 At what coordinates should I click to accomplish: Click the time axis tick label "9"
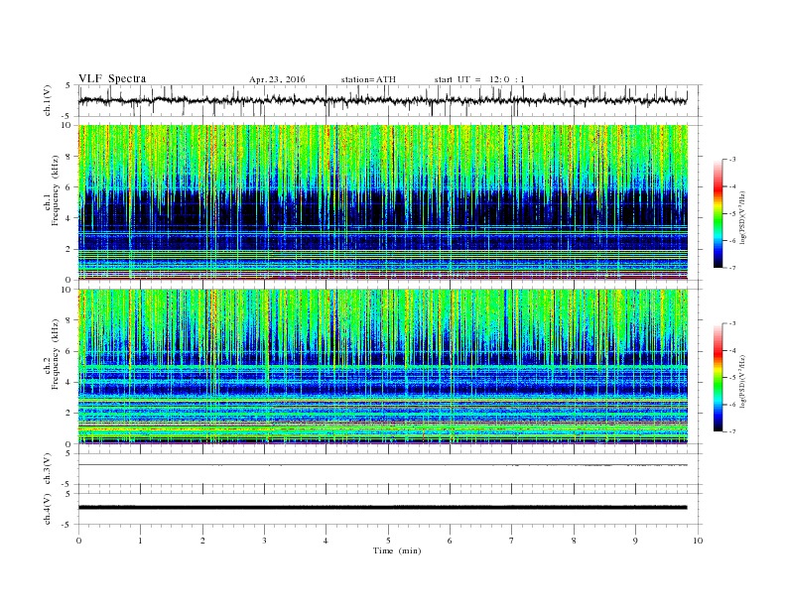pyautogui.click(x=635, y=541)
